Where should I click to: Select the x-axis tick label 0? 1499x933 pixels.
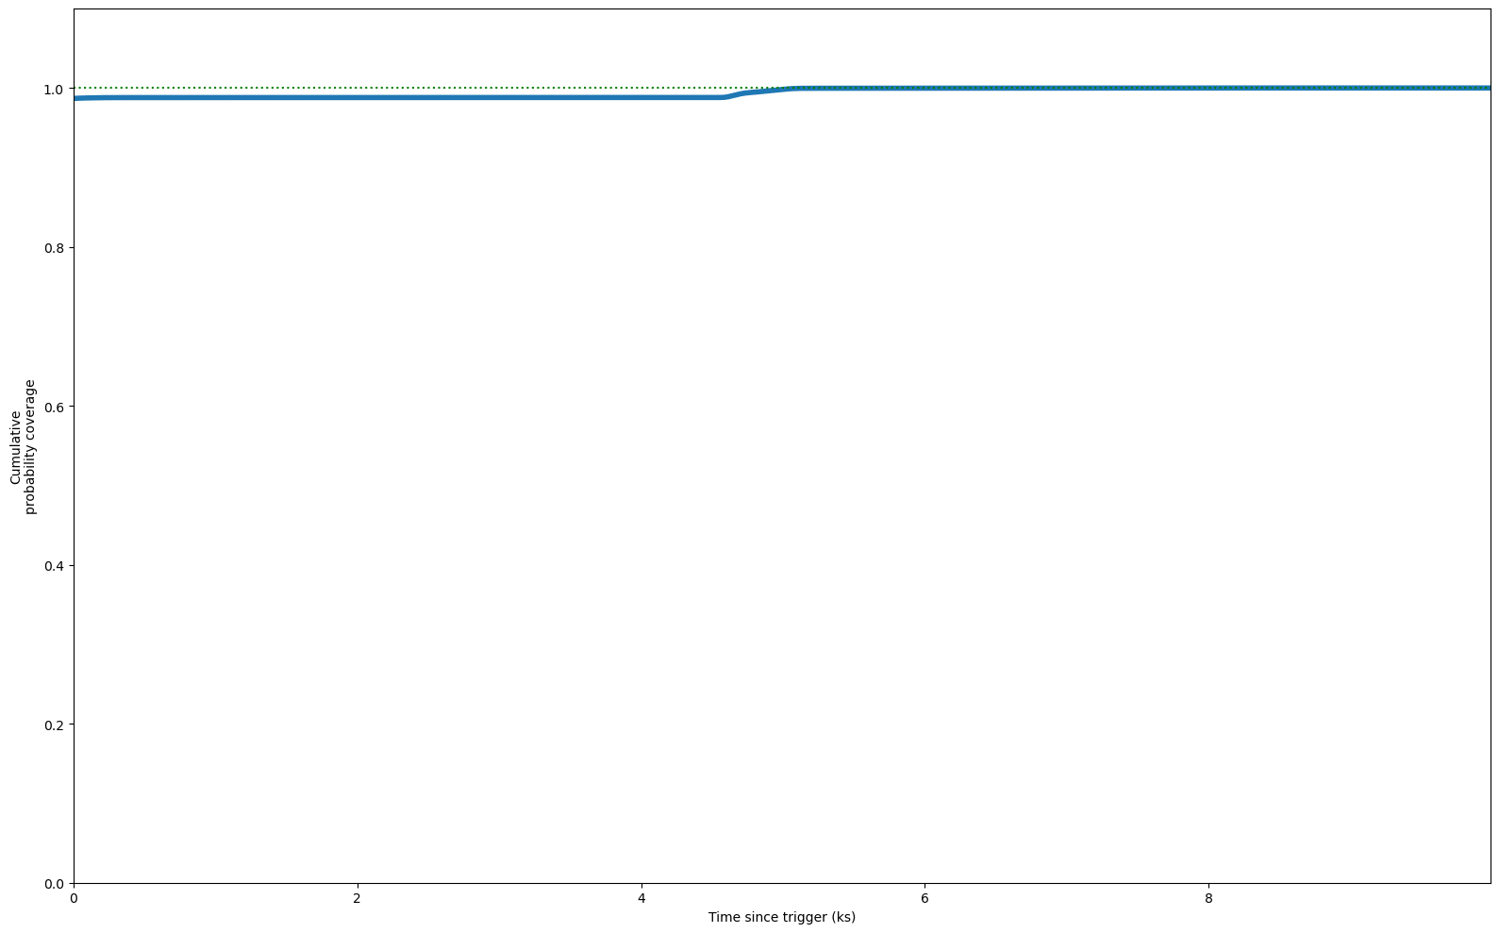pos(74,898)
